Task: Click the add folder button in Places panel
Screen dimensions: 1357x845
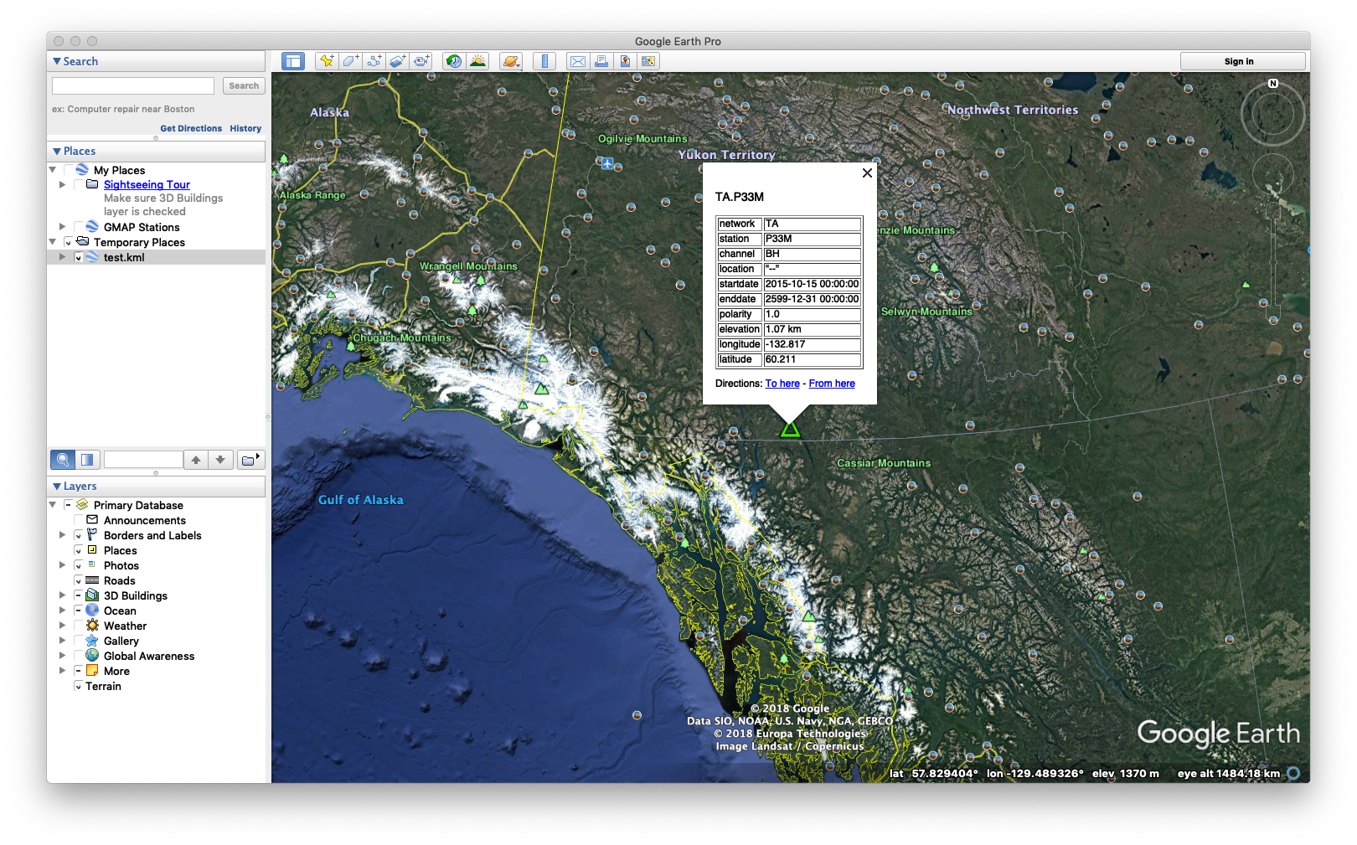Action: coord(250,460)
